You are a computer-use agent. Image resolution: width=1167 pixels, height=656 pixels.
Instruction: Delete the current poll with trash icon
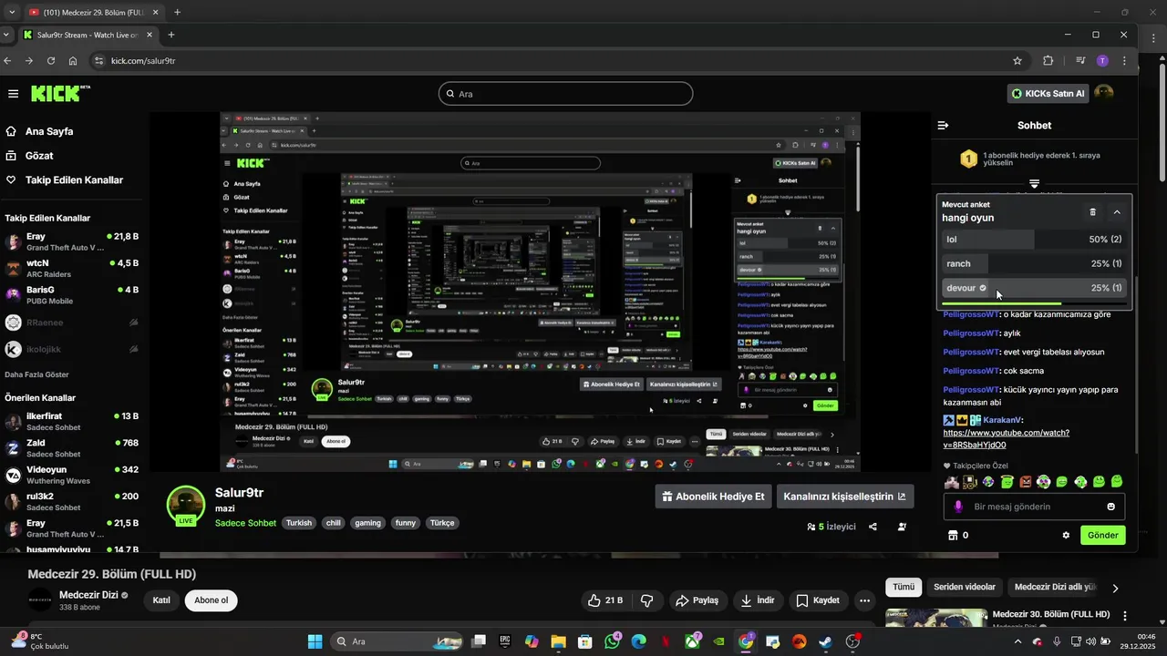pos(1093,211)
